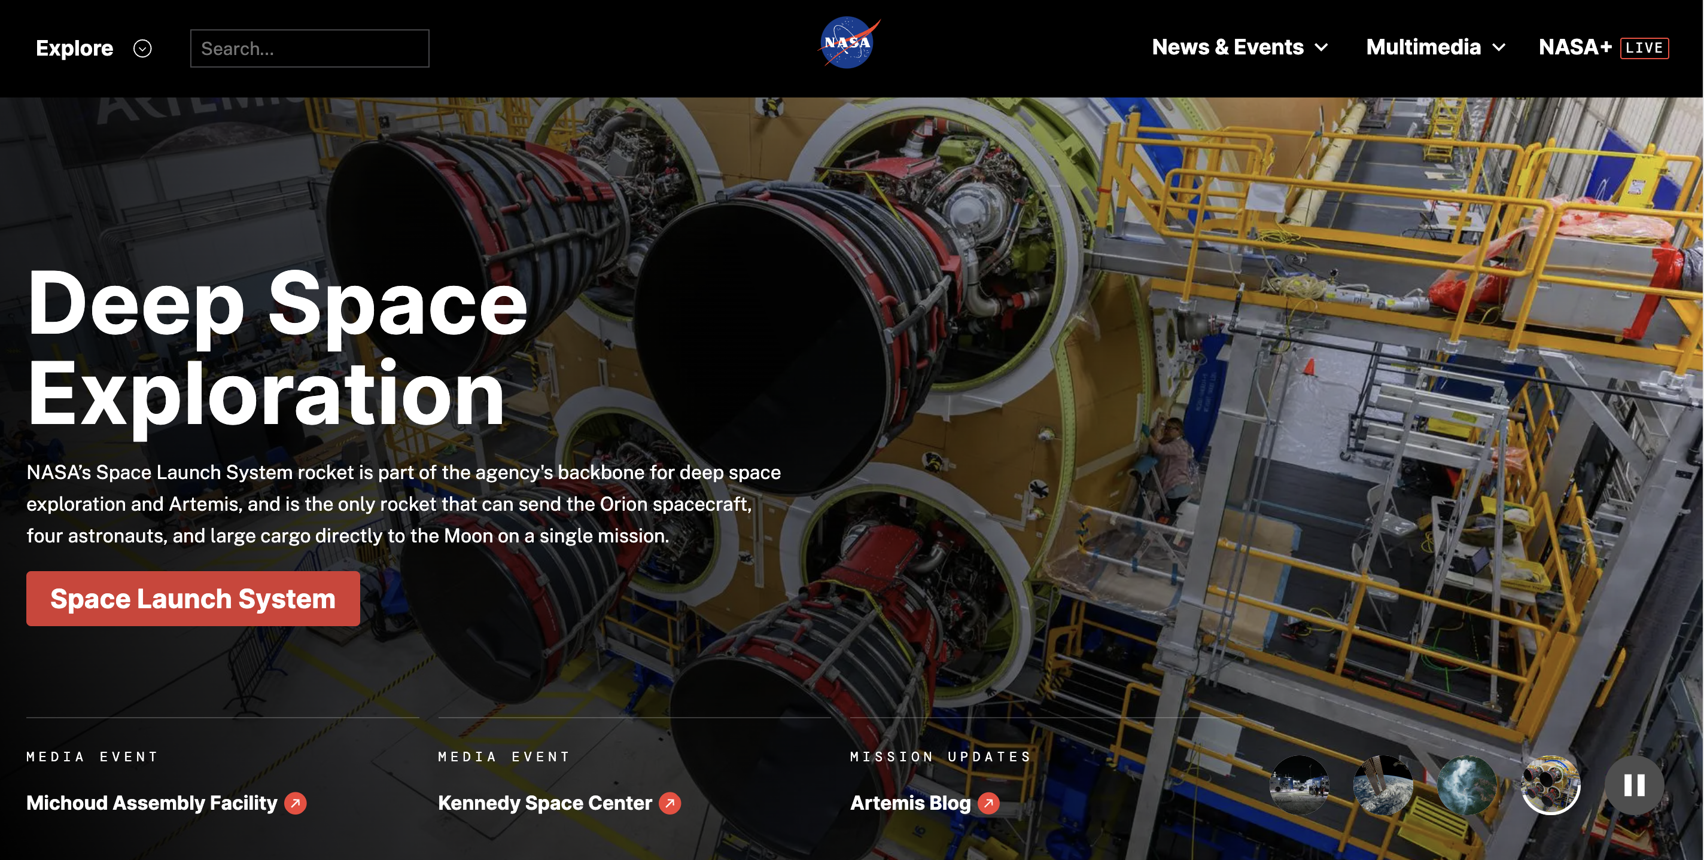Click into the Search input field

click(x=309, y=48)
